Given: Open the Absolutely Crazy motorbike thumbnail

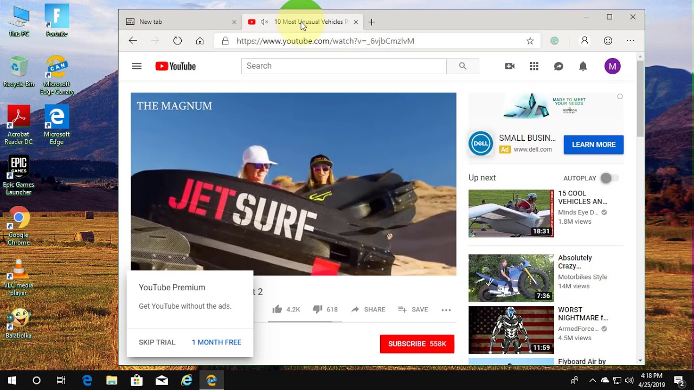Looking at the screenshot, I should pos(511,278).
